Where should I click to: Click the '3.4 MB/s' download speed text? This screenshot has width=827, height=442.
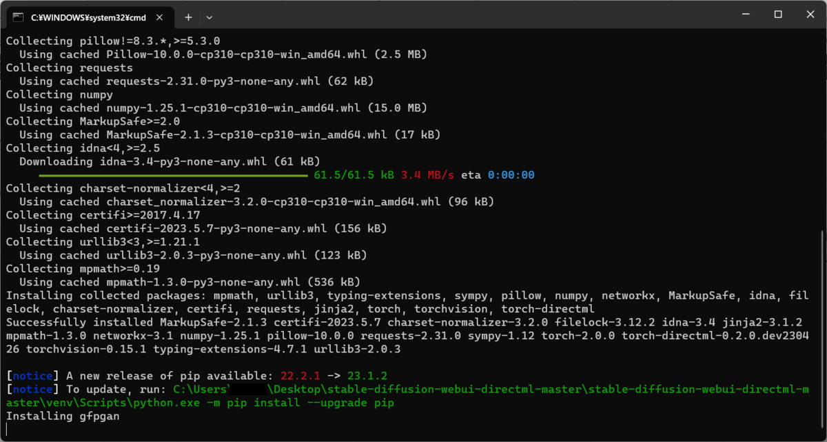pos(427,175)
